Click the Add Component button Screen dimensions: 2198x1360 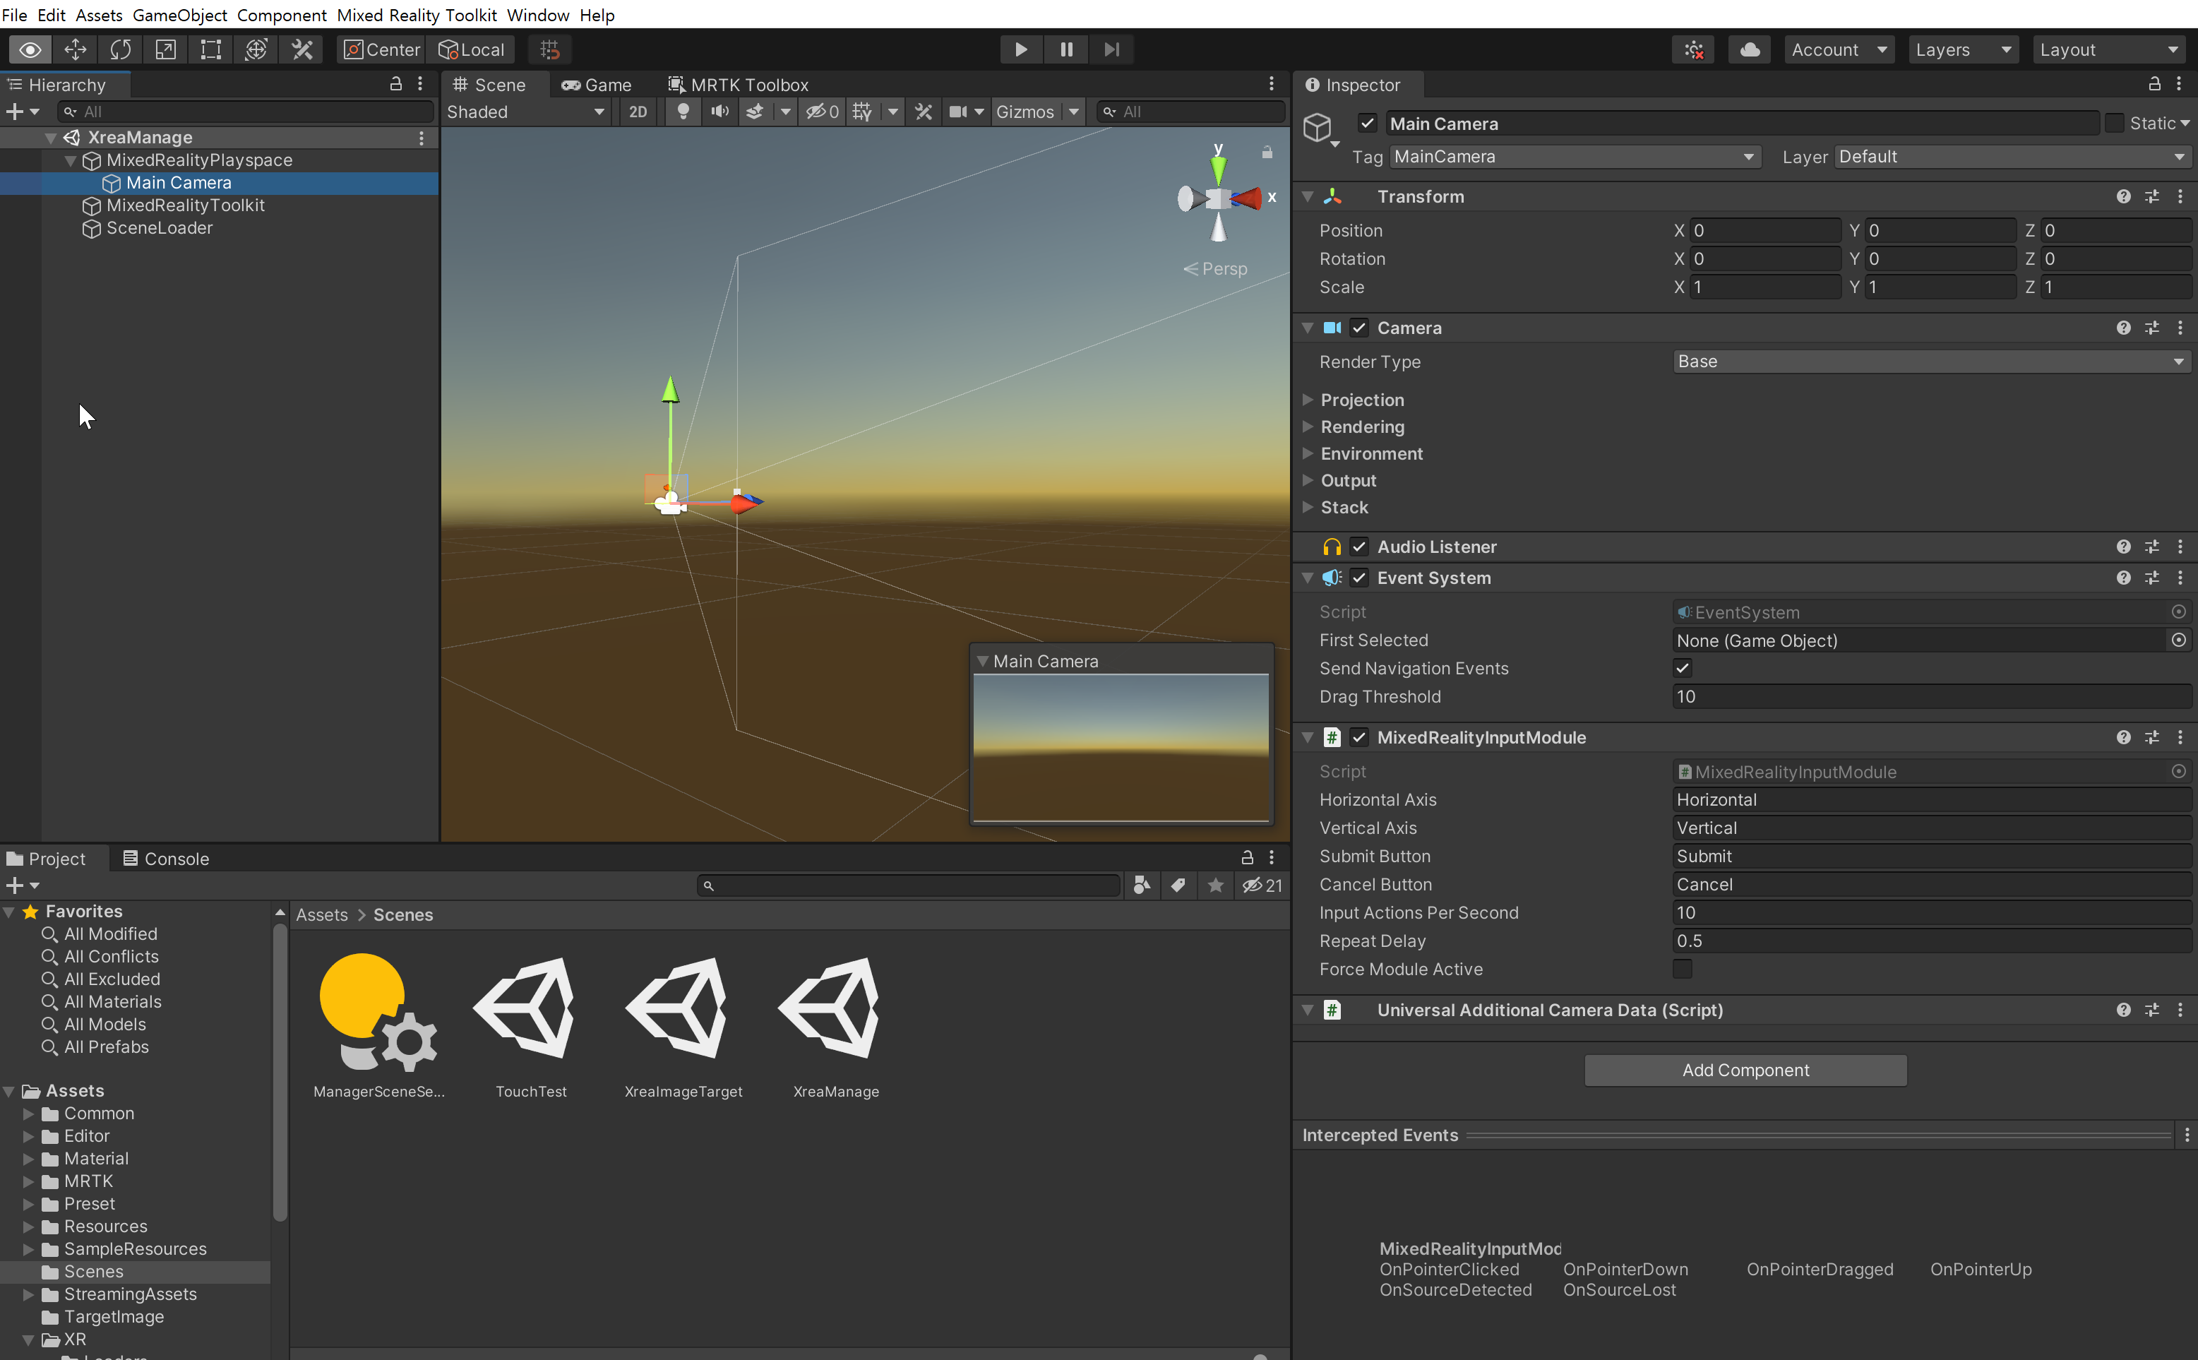click(x=1745, y=1070)
